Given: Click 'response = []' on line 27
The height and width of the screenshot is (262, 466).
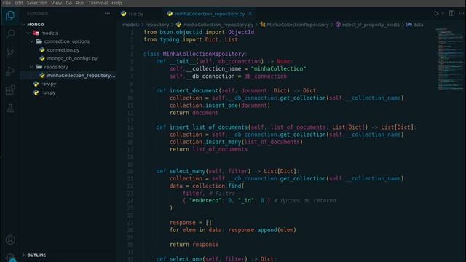Looking at the screenshot, I should point(191,223).
